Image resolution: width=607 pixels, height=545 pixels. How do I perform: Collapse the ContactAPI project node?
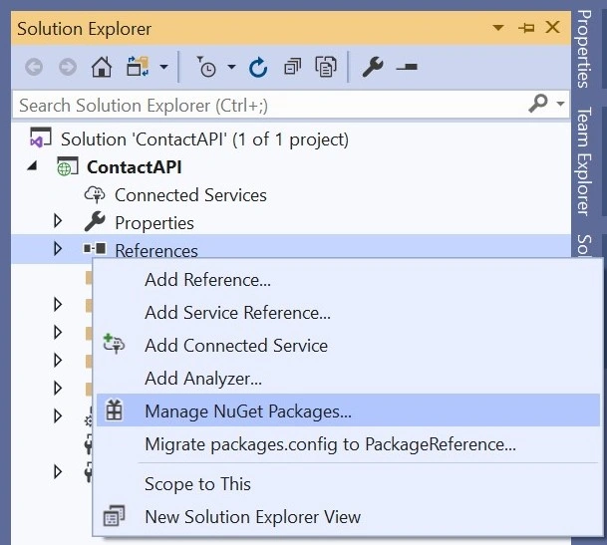click(33, 166)
